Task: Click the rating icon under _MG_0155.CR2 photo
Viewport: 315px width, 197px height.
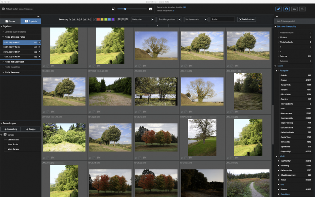Action: pyautogui.click(x=182, y=112)
